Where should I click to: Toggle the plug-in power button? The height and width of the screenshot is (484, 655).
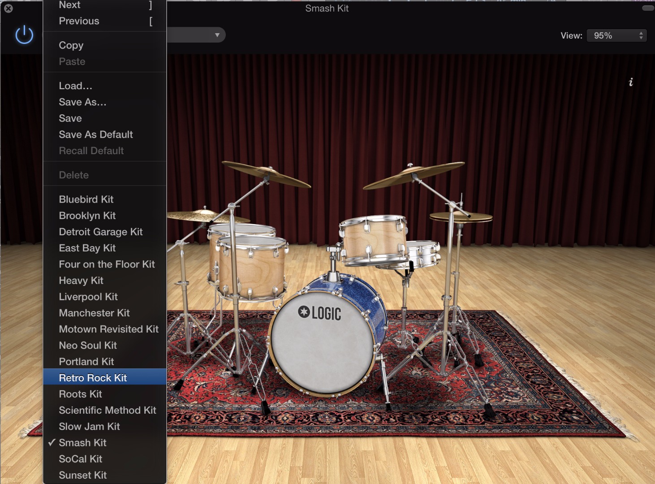pos(24,35)
